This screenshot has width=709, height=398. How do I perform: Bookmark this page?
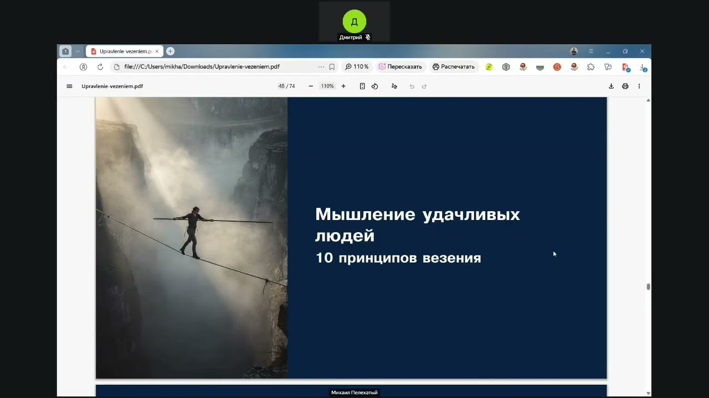[x=332, y=67]
